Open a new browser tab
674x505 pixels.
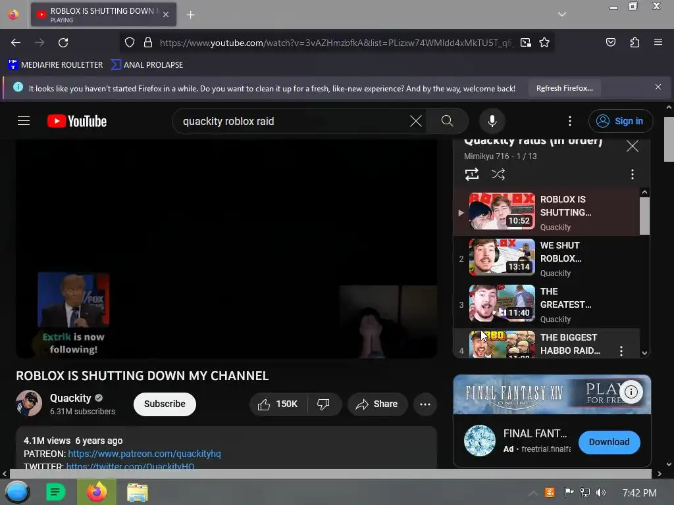[190, 15]
